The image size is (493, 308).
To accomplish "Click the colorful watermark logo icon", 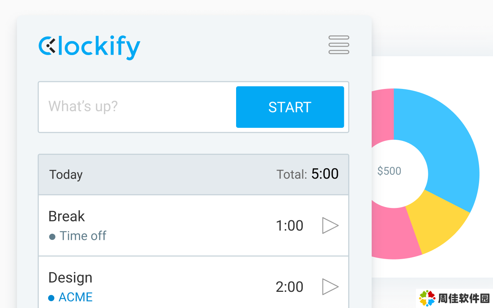I will [x=427, y=298].
